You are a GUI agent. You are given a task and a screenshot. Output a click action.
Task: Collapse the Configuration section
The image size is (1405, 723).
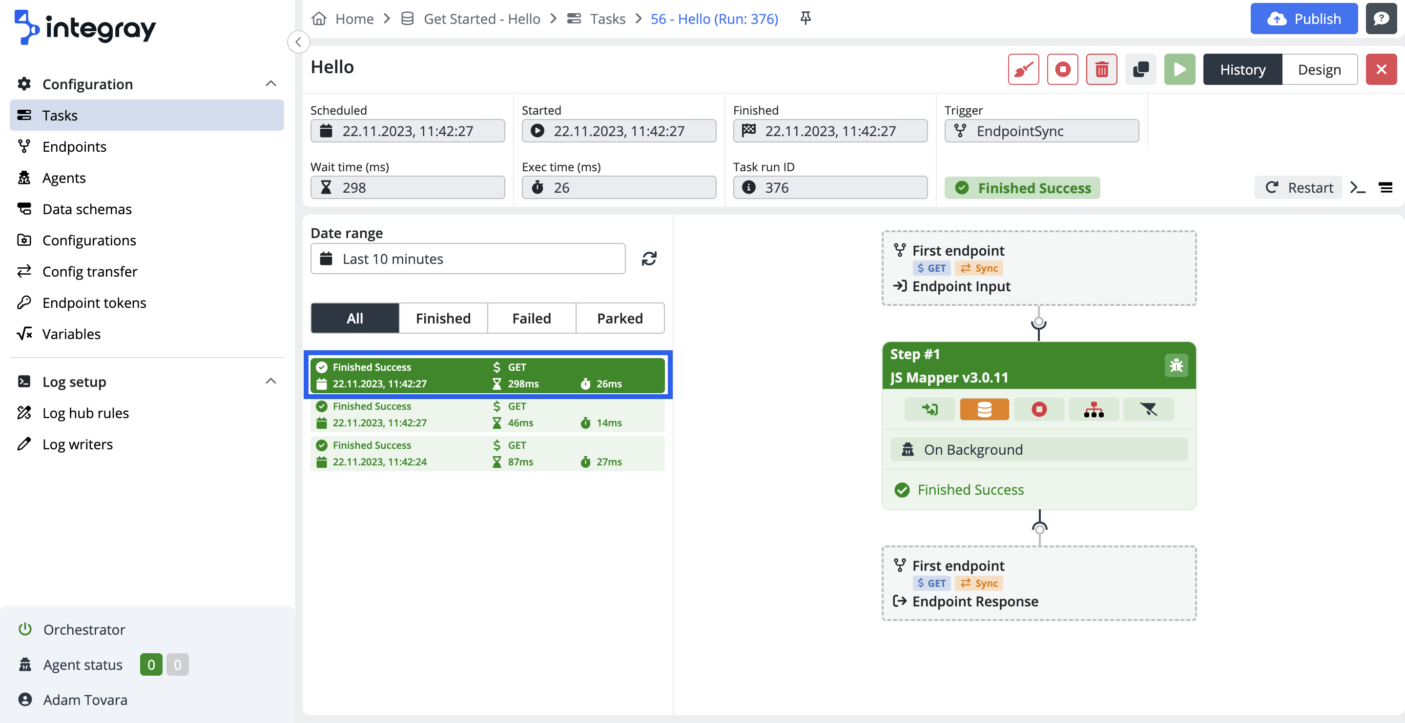[270, 83]
